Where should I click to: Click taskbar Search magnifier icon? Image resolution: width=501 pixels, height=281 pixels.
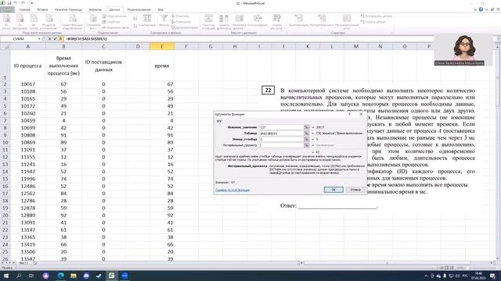point(19,276)
